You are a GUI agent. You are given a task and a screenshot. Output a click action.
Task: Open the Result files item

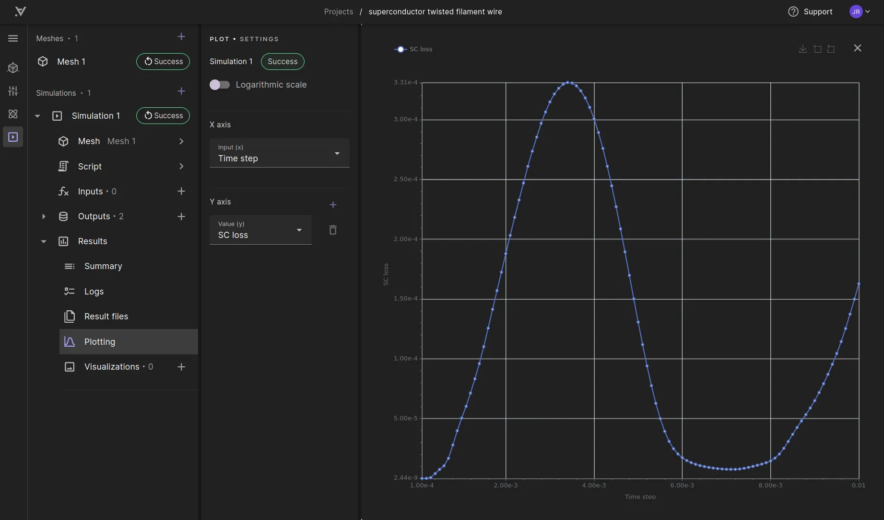106,317
